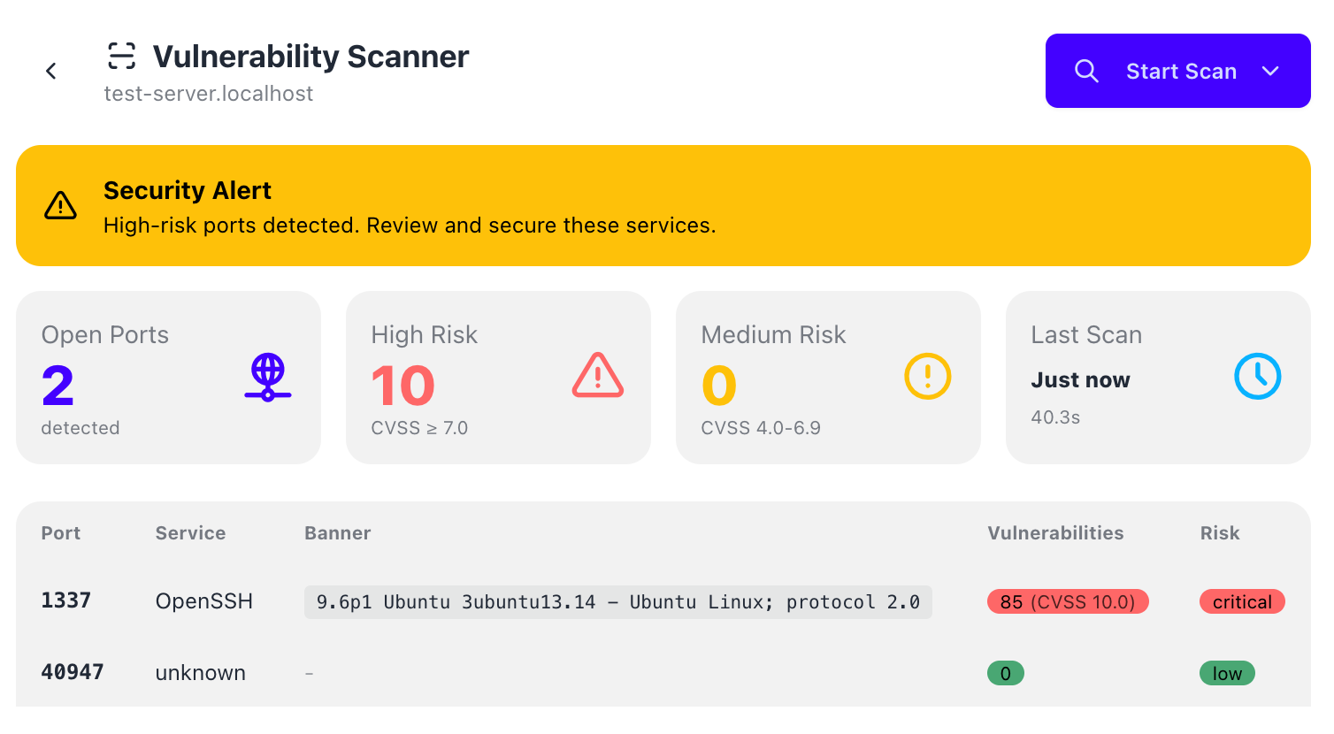Click the Vulnerability Scanner page title
Screen dimensions: 1334x734
tap(310, 57)
